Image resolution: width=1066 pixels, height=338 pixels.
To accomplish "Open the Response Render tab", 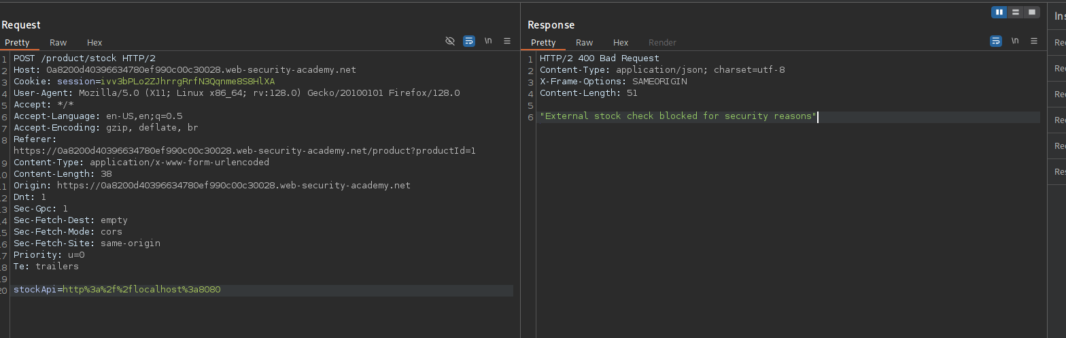I will tap(662, 43).
